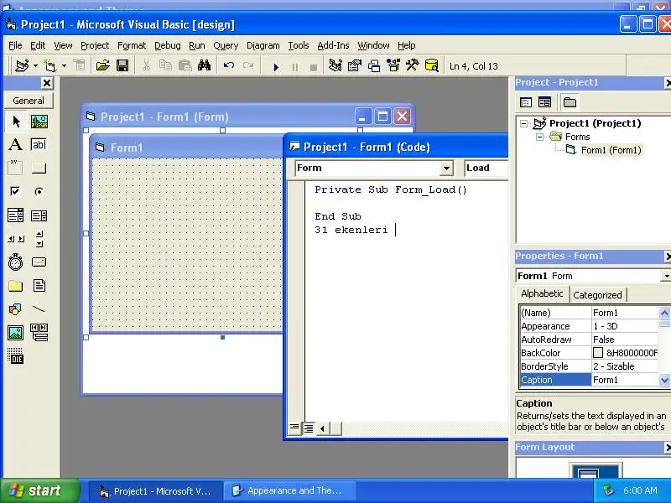Select the TextBox tool (ab| icon)
This screenshot has width=671, height=503.
[x=39, y=144]
